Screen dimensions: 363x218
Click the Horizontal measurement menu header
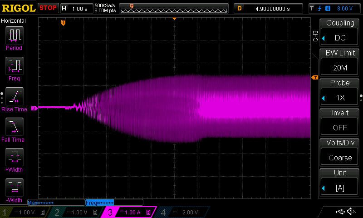point(14,20)
